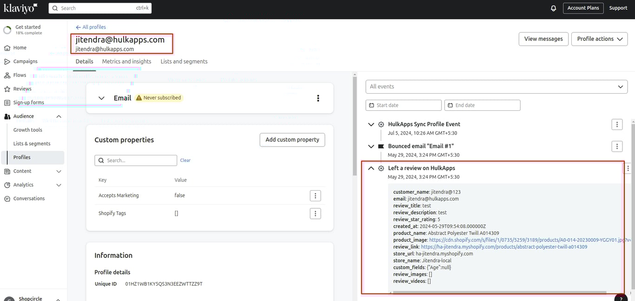The height and width of the screenshot is (301, 635).
Task: Click Clear next to custom property search
Action: click(185, 160)
